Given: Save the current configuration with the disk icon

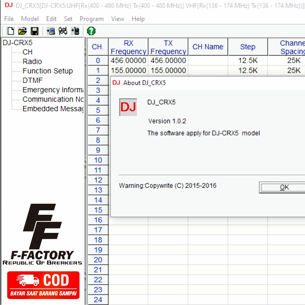Looking at the screenshot, I should coord(35,31).
